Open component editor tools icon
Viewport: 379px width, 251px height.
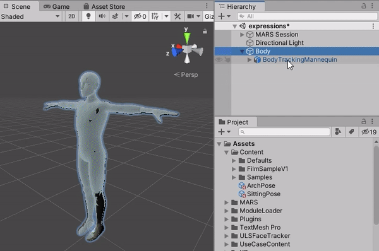(177, 16)
